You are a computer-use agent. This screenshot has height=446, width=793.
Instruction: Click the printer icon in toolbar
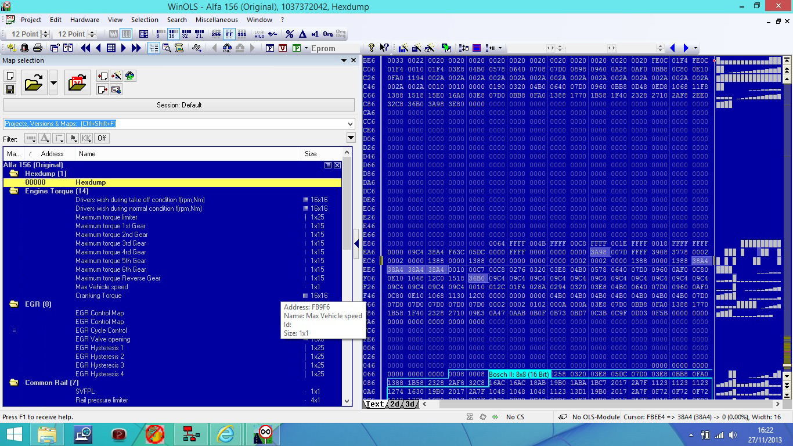tap(38, 48)
